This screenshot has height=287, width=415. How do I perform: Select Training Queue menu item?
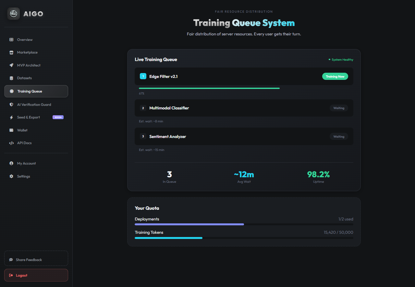[x=36, y=91]
